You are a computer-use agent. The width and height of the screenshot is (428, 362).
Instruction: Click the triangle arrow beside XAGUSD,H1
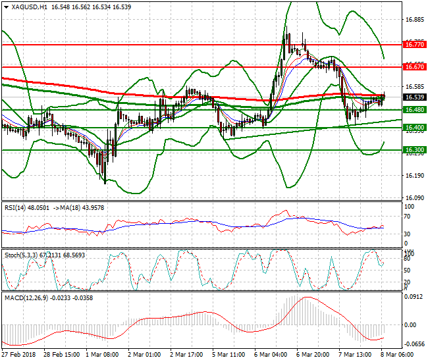click(5, 6)
